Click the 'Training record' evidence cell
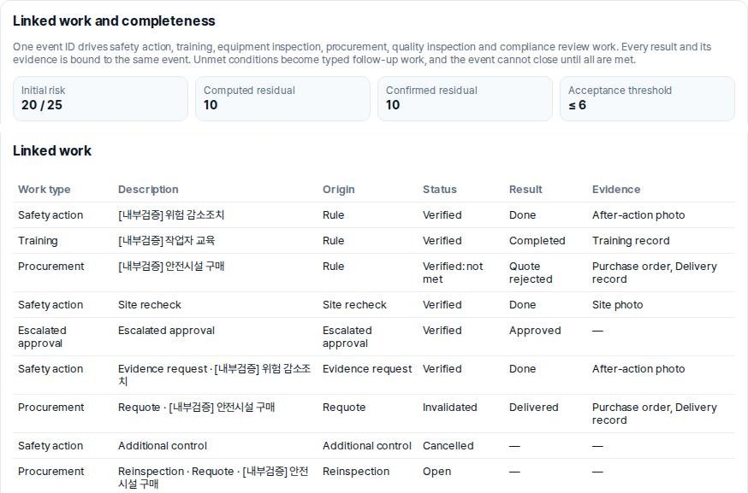 (631, 241)
